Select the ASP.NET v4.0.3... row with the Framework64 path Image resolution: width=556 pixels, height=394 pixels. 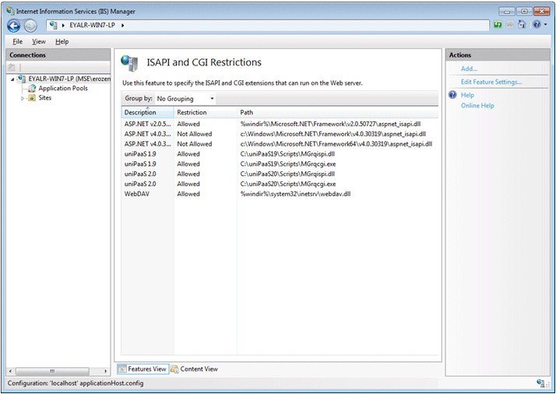pos(280,144)
